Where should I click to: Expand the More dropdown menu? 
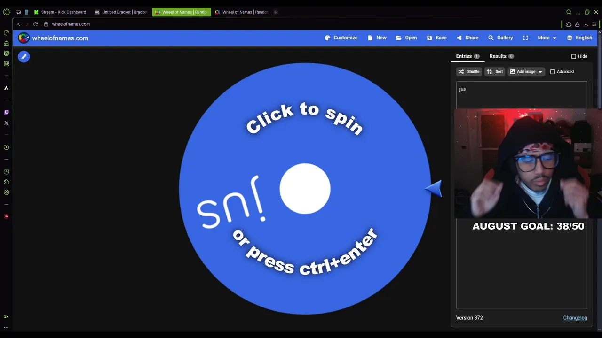(547, 38)
